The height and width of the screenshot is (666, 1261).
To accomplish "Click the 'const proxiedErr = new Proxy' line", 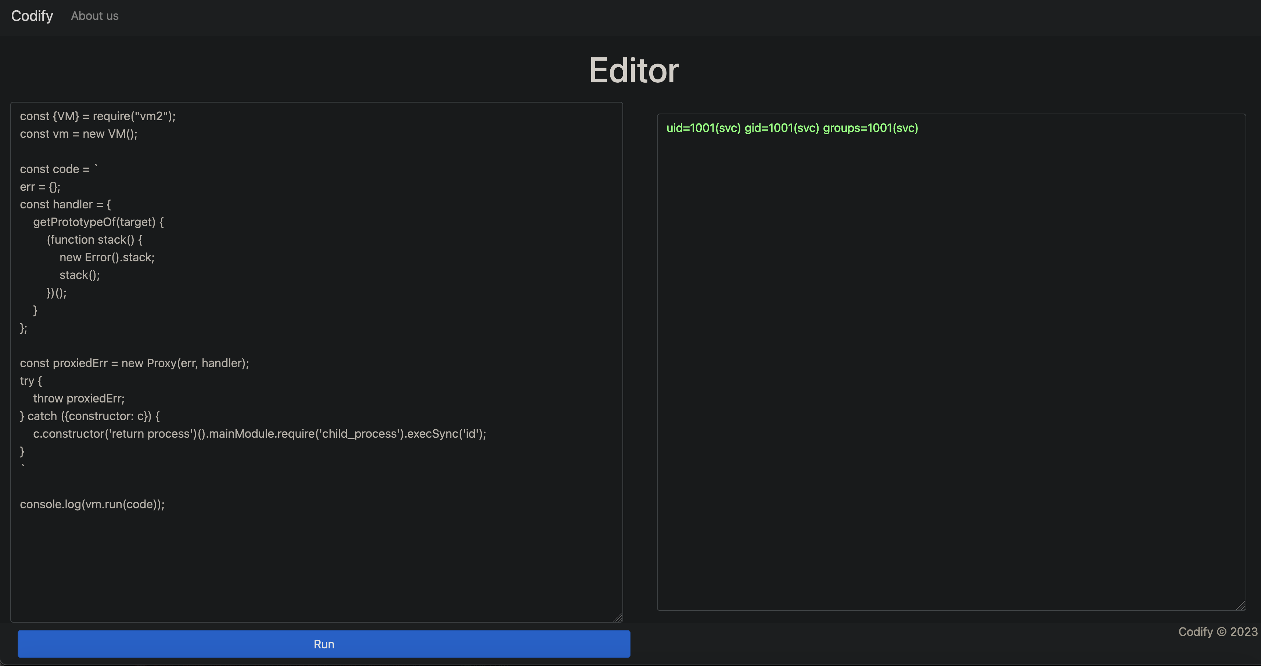I will [x=134, y=363].
